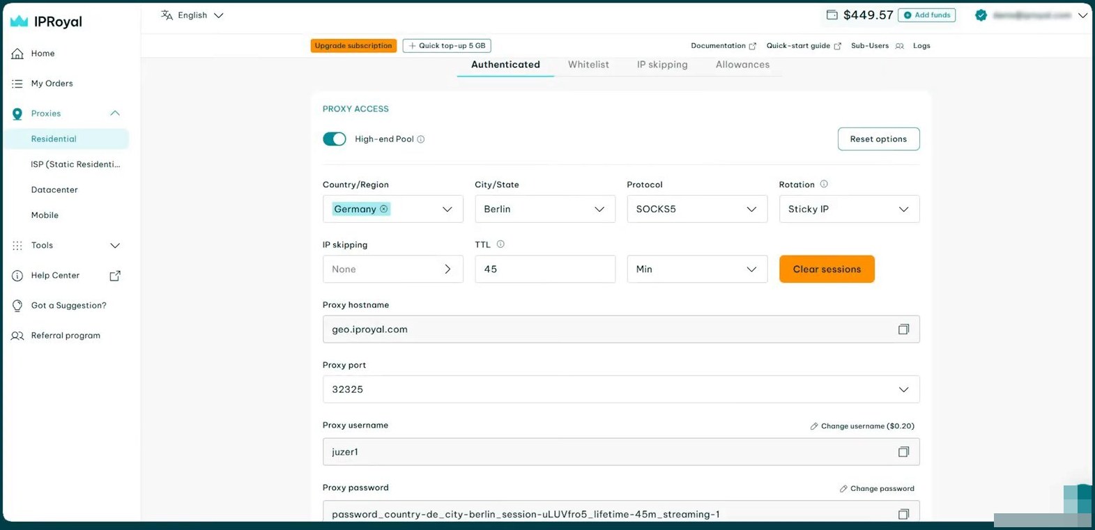Open the Country/Region dropdown
Screen dimensions: 1095x530
click(392, 209)
